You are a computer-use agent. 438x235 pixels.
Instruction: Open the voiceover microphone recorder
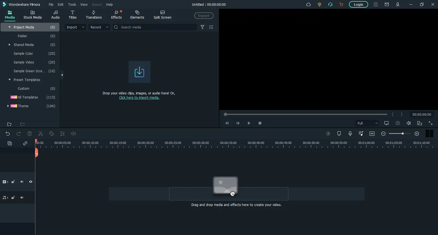(x=350, y=134)
